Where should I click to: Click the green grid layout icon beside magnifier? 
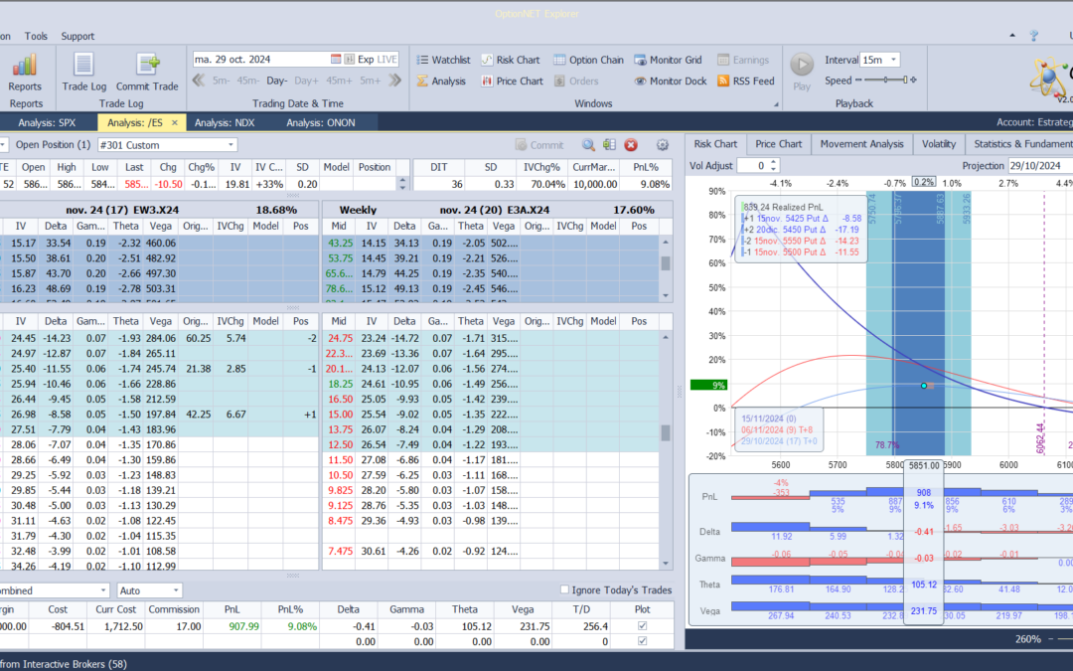pyautogui.click(x=609, y=144)
